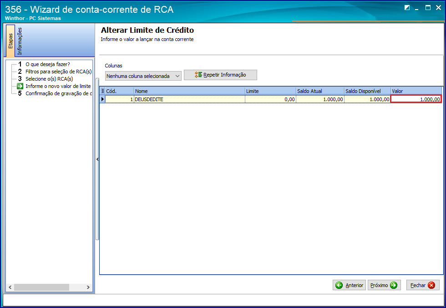
Task: Maximize the wizard window
Action: (x=428, y=8)
